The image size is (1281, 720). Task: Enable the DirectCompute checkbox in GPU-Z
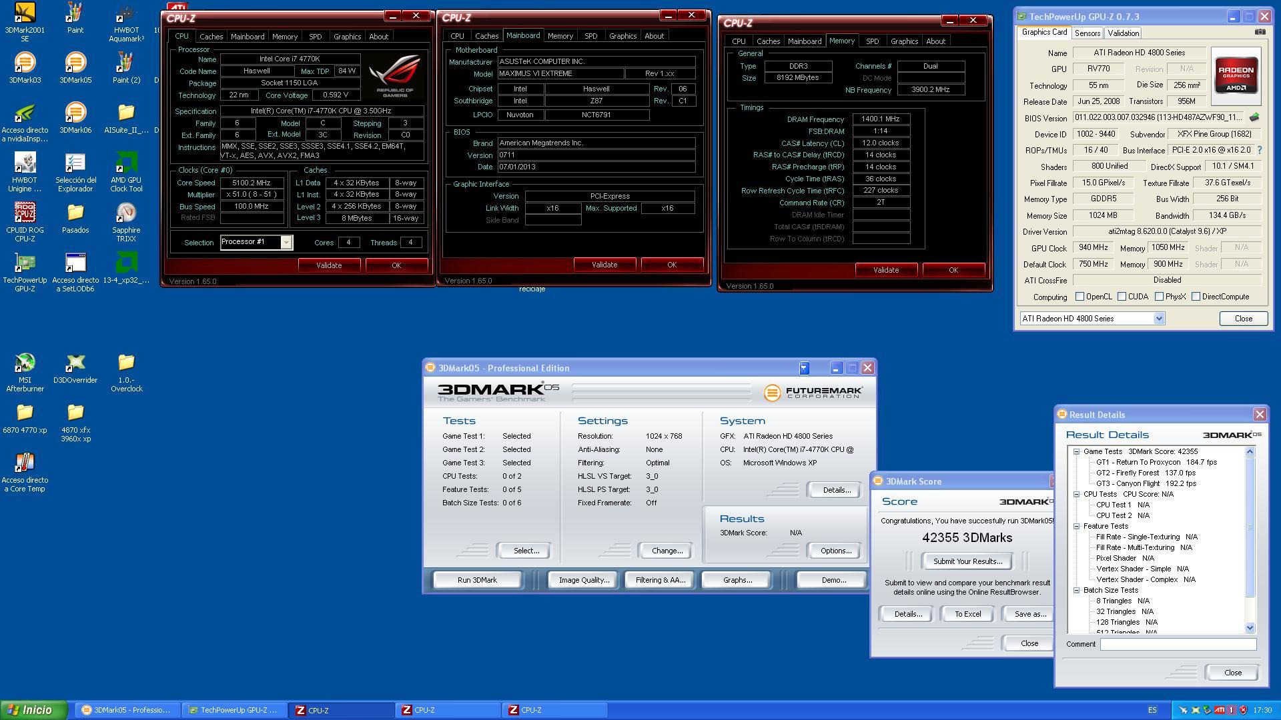(1196, 297)
